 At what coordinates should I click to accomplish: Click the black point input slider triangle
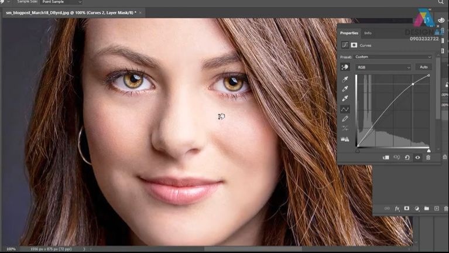pyautogui.click(x=357, y=151)
